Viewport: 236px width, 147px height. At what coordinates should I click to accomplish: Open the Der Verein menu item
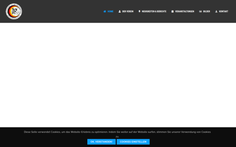pos(127,11)
